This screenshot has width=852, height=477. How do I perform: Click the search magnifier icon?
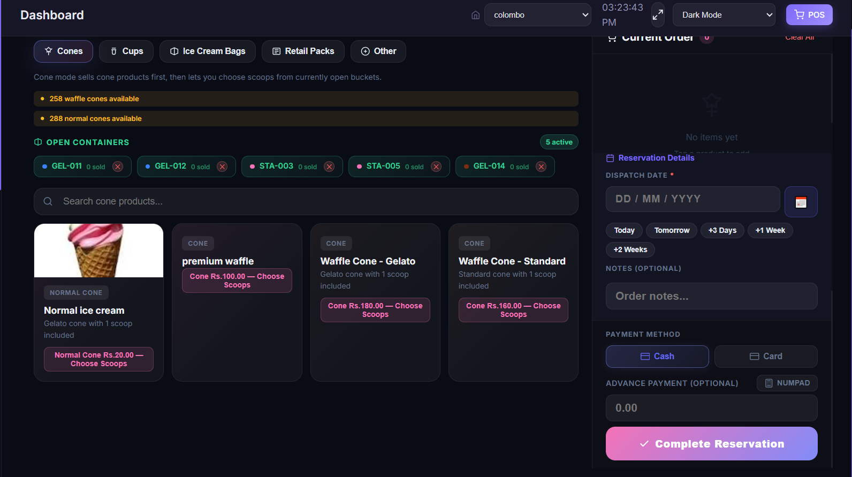pos(48,201)
